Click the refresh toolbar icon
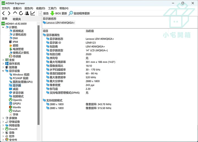The image size is (198, 142). pyautogui.click(x=21, y=13)
